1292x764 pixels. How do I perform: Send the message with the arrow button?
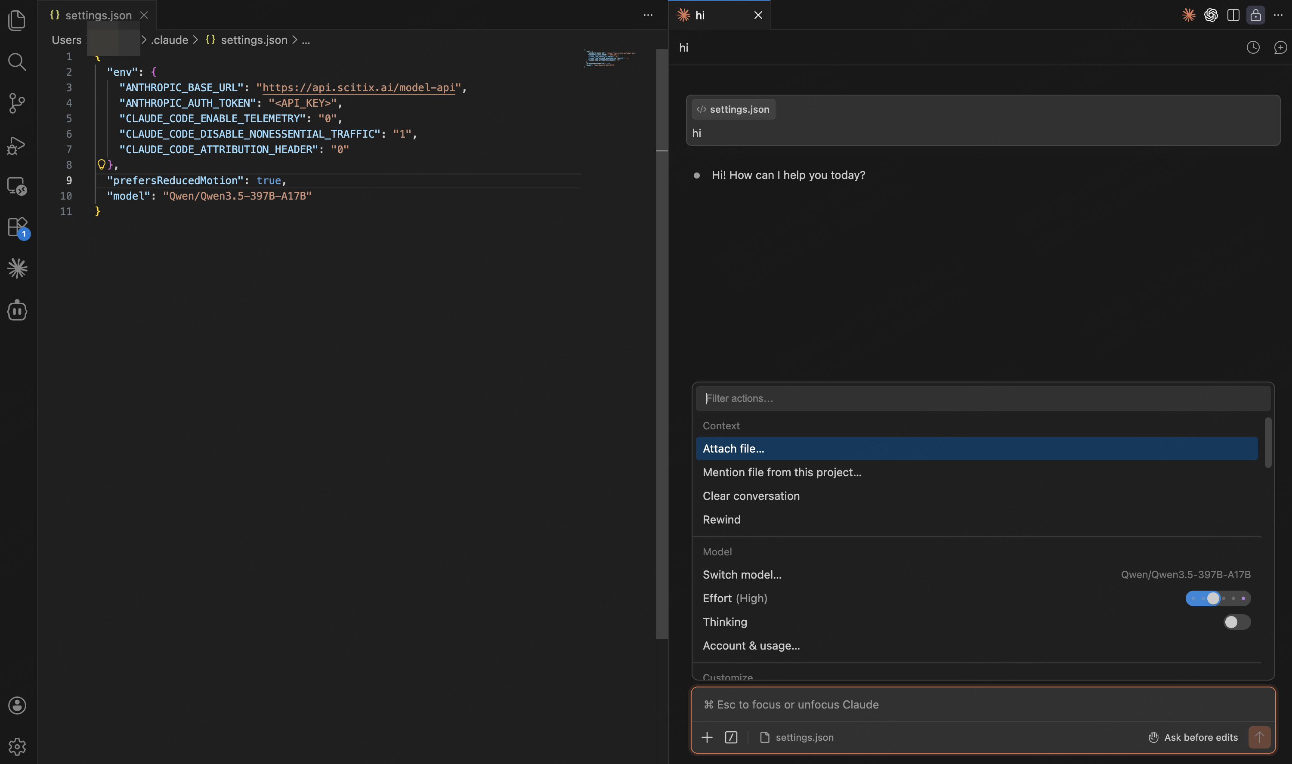click(x=1259, y=737)
